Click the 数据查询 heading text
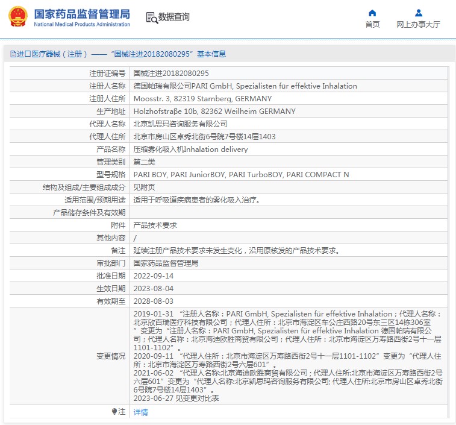Viewport: 456px width, 425px height. (173, 17)
